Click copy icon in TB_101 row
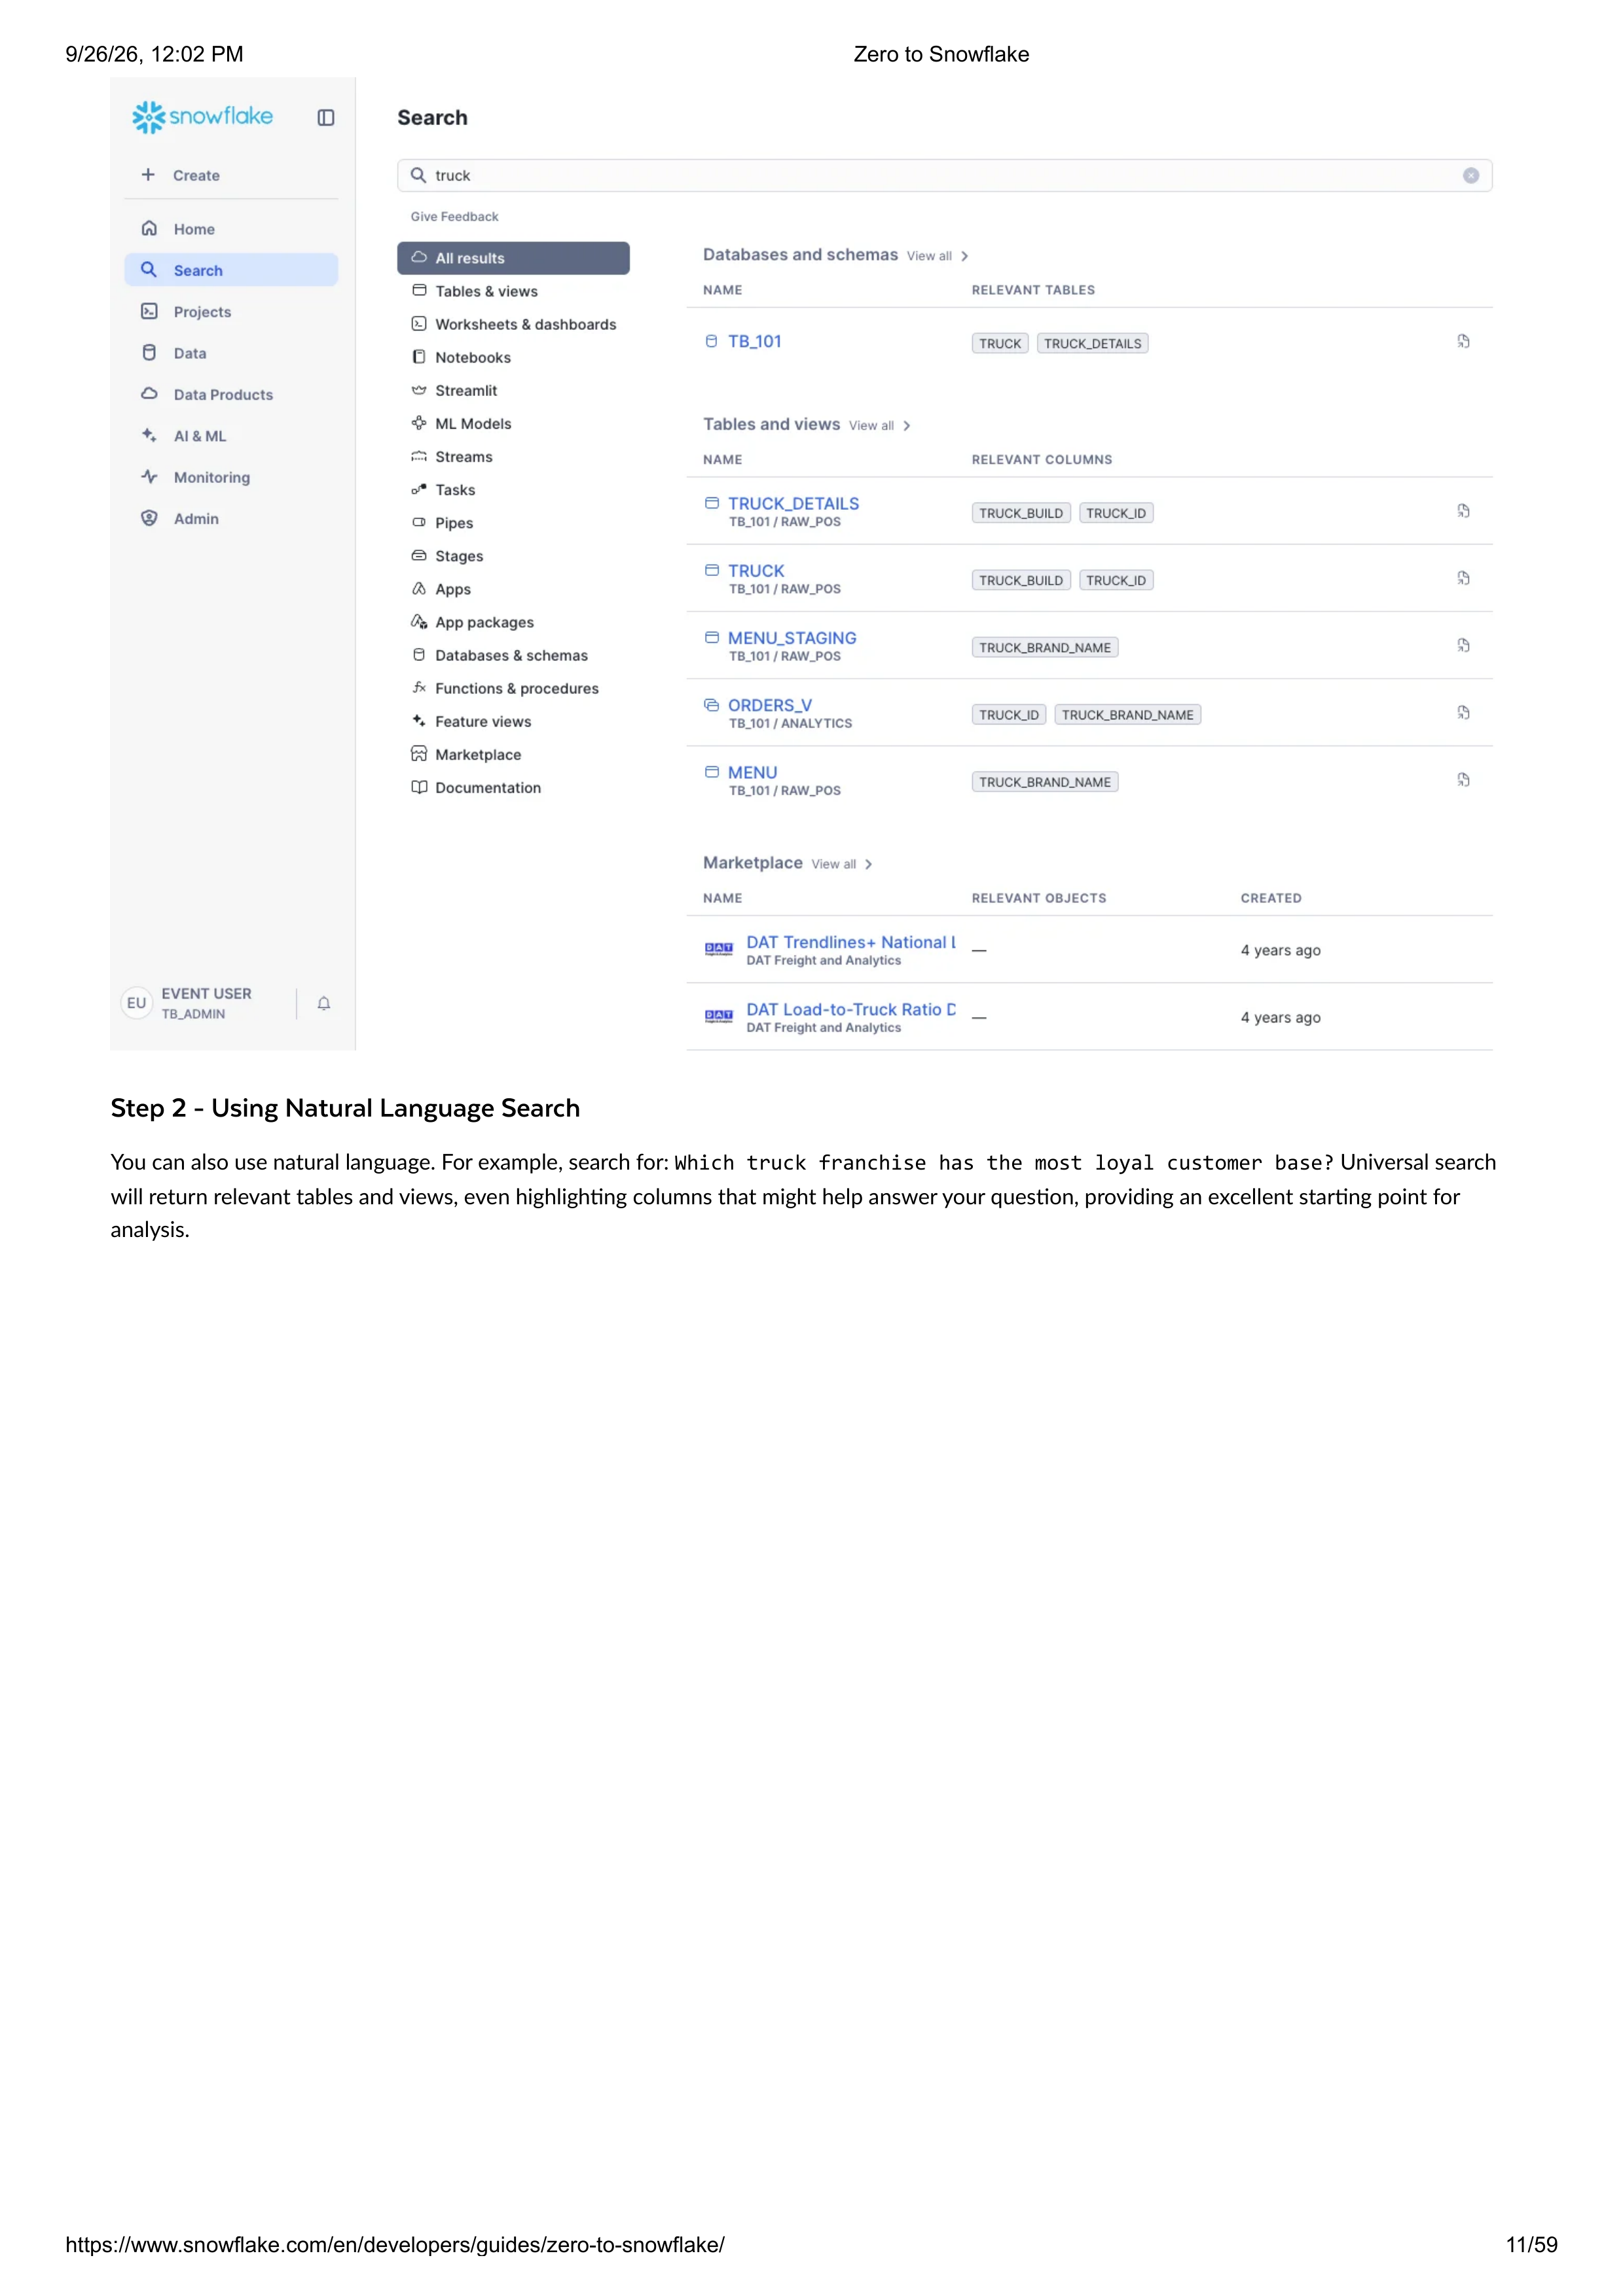This screenshot has width=1623, height=2296. [x=1463, y=341]
